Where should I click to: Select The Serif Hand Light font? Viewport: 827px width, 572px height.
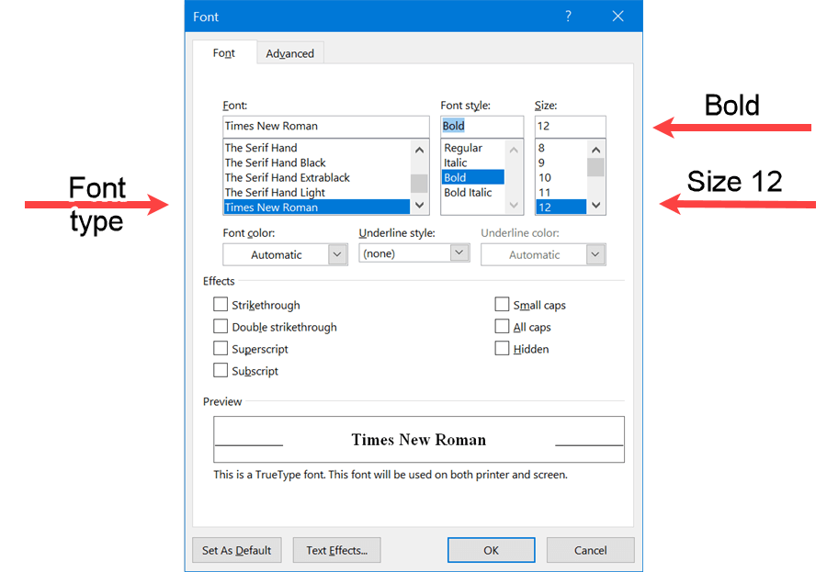(316, 192)
